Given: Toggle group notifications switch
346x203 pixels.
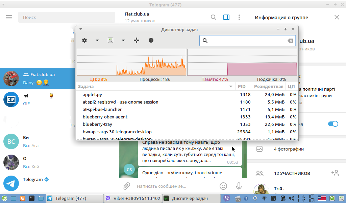Looking at the screenshot, I should pos(333,124).
